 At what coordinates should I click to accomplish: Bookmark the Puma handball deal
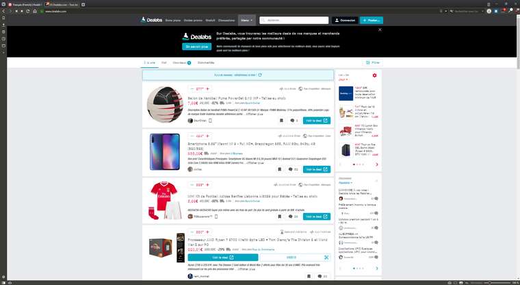coord(282,121)
